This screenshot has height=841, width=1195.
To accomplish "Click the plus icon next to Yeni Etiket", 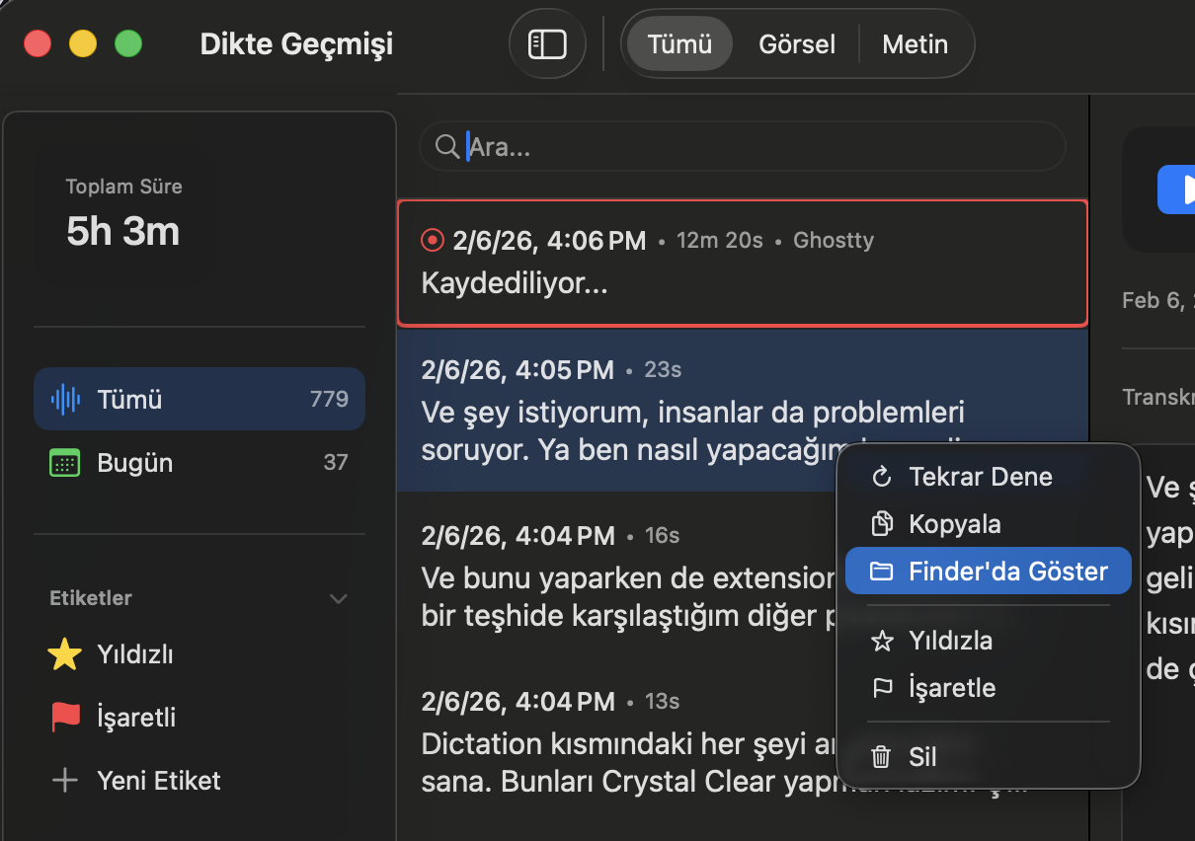I will point(64,780).
